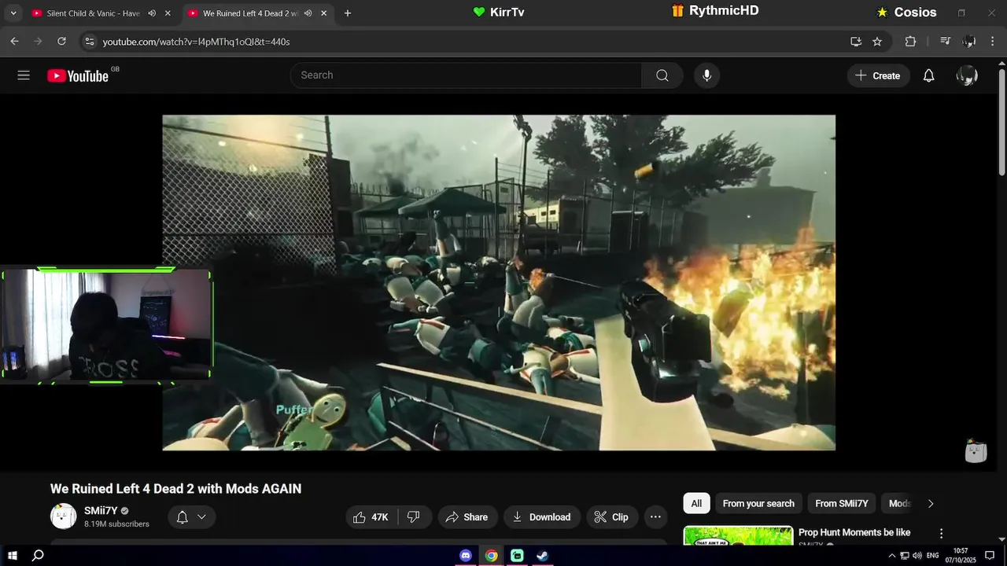Click the search magnifier button
The height and width of the screenshot is (566, 1007).
662,75
